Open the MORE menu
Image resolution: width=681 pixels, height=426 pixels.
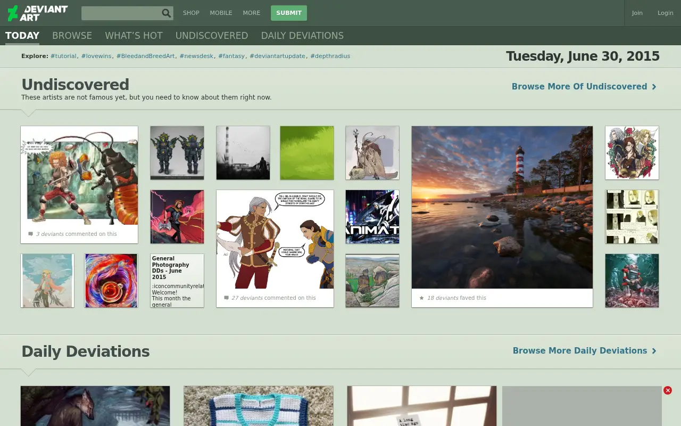(252, 13)
